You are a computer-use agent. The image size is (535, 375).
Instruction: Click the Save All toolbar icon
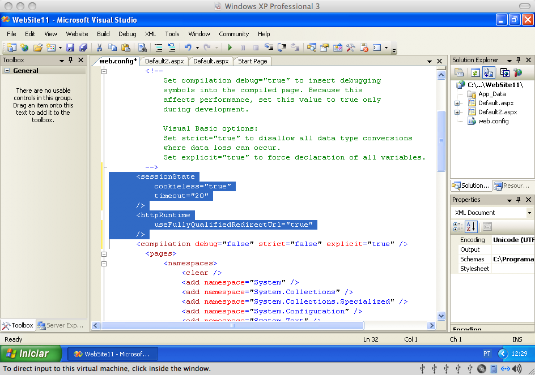tap(83, 48)
